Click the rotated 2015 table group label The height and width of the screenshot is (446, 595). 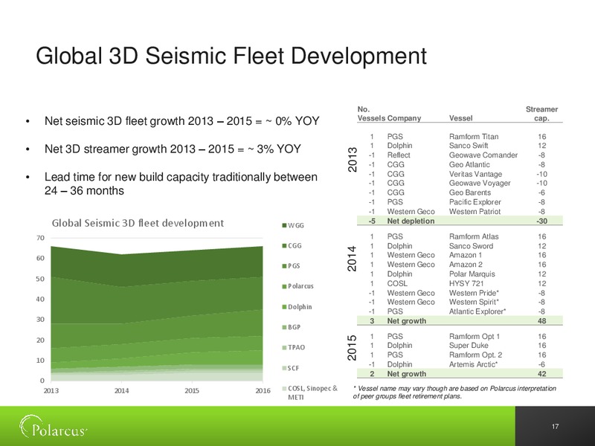pyautogui.click(x=353, y=348)
